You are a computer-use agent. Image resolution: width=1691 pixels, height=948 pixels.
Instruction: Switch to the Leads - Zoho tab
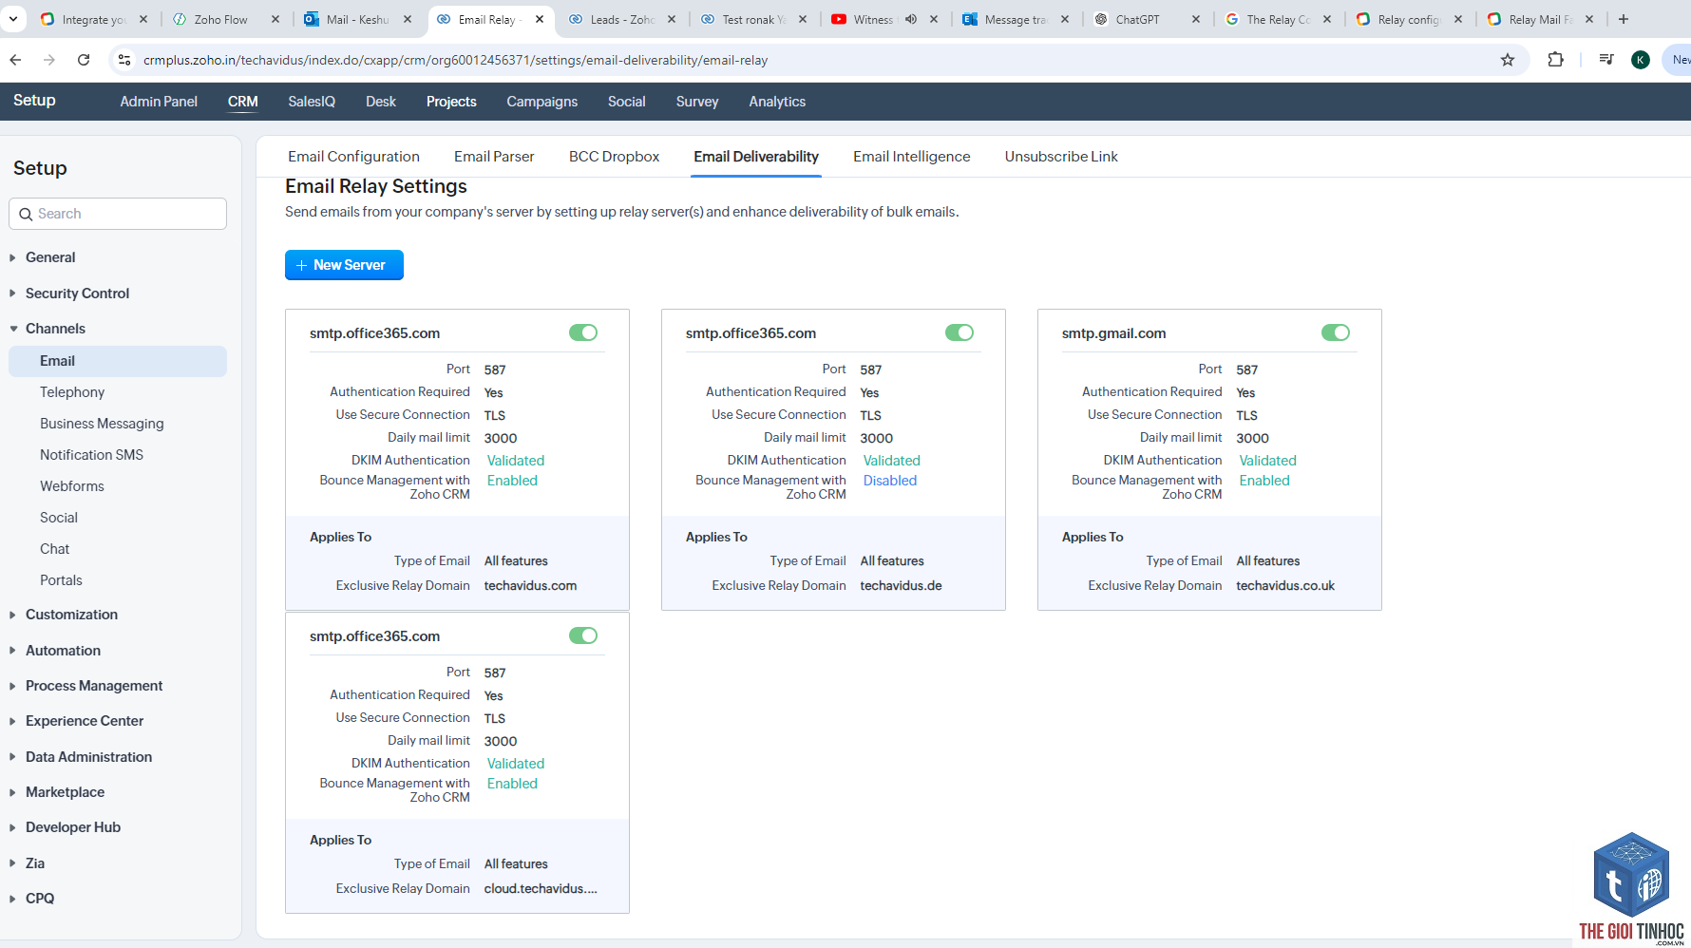pos(621,19)
